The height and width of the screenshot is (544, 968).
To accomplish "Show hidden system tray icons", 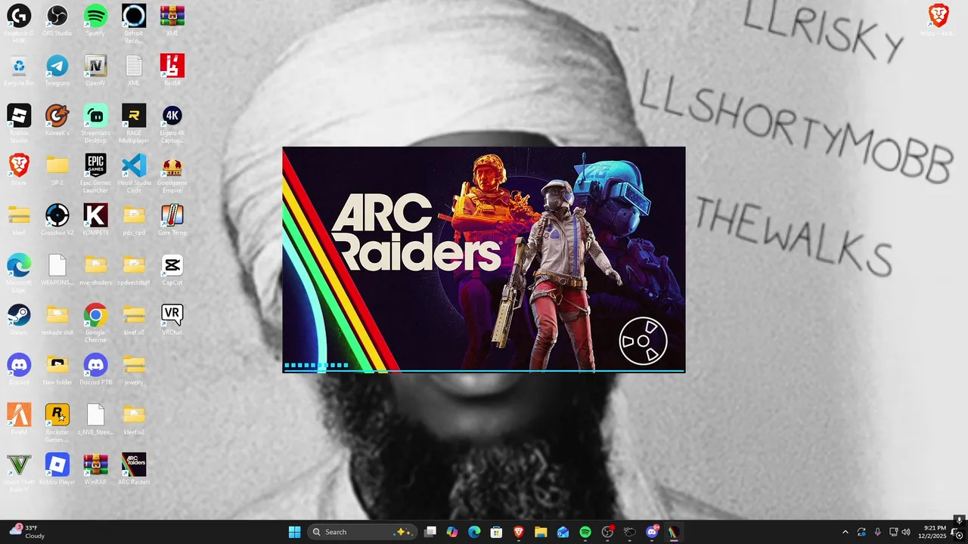I will point(845,532).
